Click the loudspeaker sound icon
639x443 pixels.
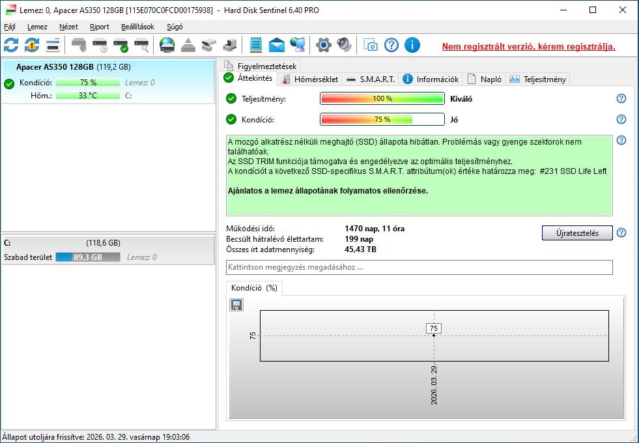click(345, 45)
